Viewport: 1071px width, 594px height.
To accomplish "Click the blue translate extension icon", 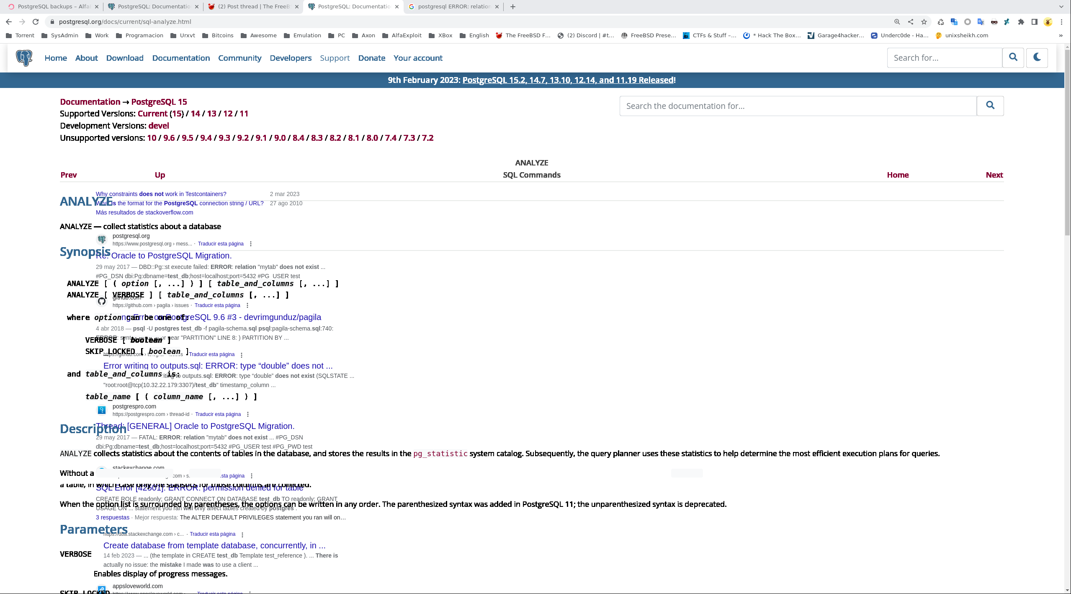I will coord(954,22).
